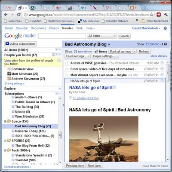Open The Bulldog (36) feed
This screenshot has width=172, height=172.
[x=27, y=107]
